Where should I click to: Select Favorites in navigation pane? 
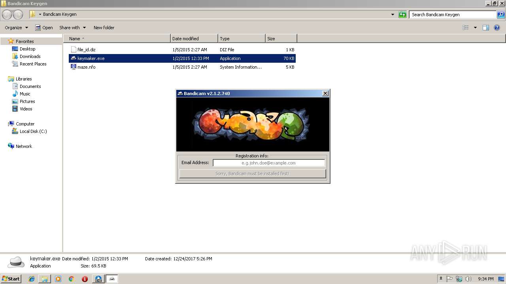pos(25,41)
